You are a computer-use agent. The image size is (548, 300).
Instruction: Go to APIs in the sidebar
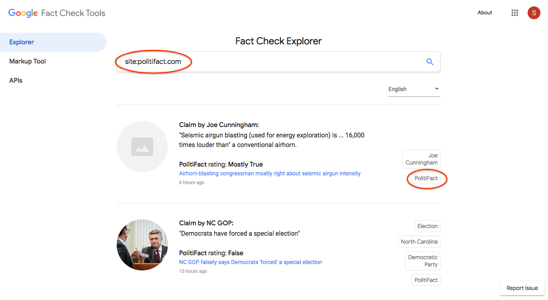[16, 81]
